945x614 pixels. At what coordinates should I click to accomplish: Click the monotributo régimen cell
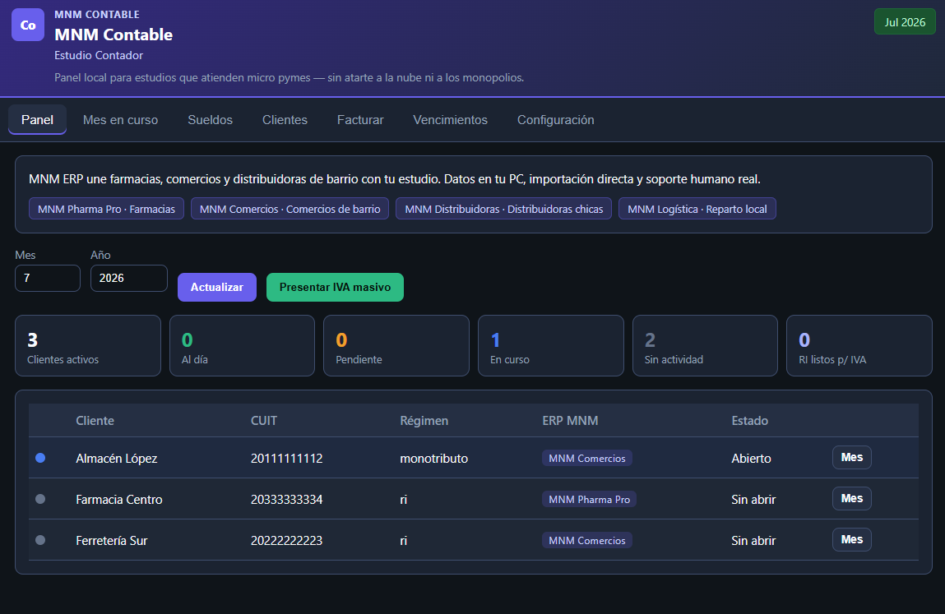click(434, 459)
